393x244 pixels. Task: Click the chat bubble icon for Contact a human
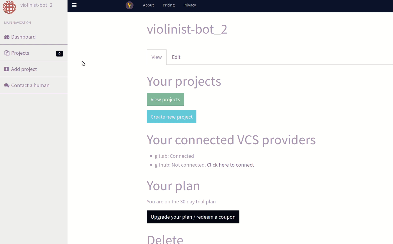pyautogui.click(x=6, y=85)
